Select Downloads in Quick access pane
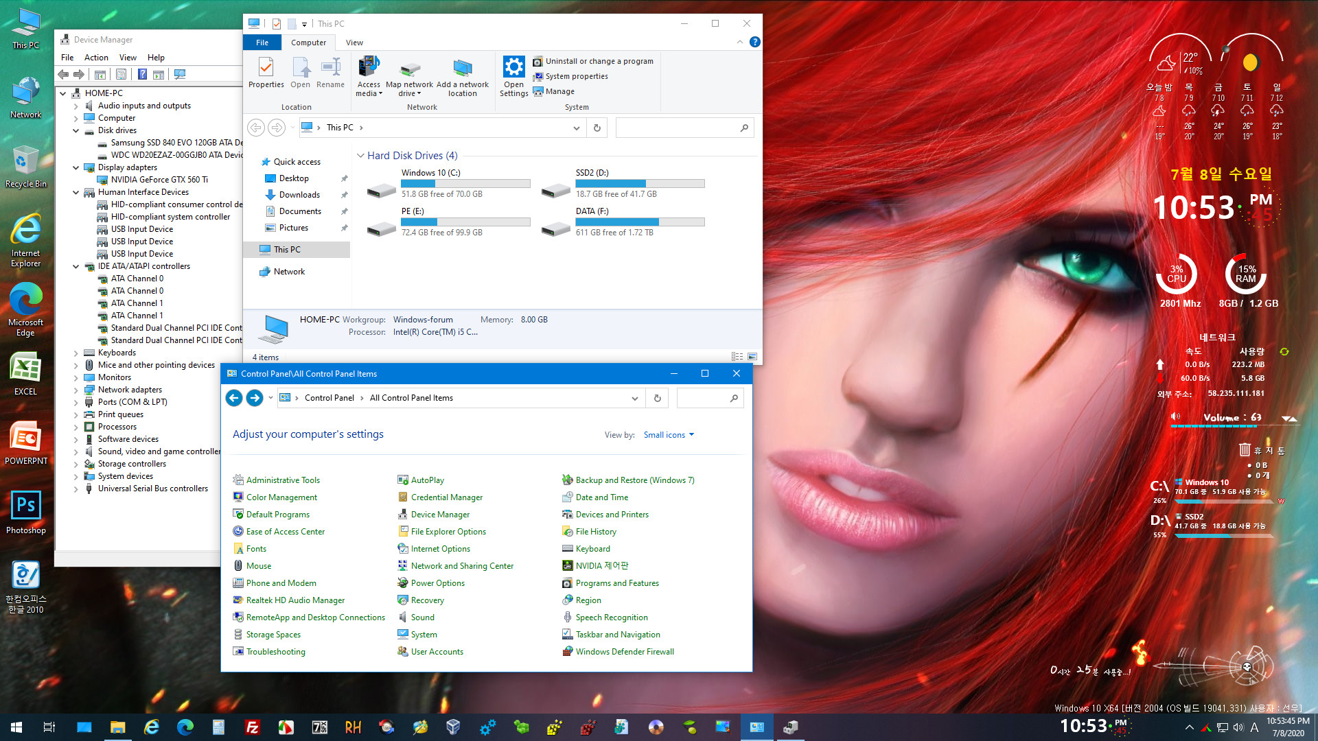Image resolution: width=1318 pixels, height=741 pixels. tap(299, 195)
